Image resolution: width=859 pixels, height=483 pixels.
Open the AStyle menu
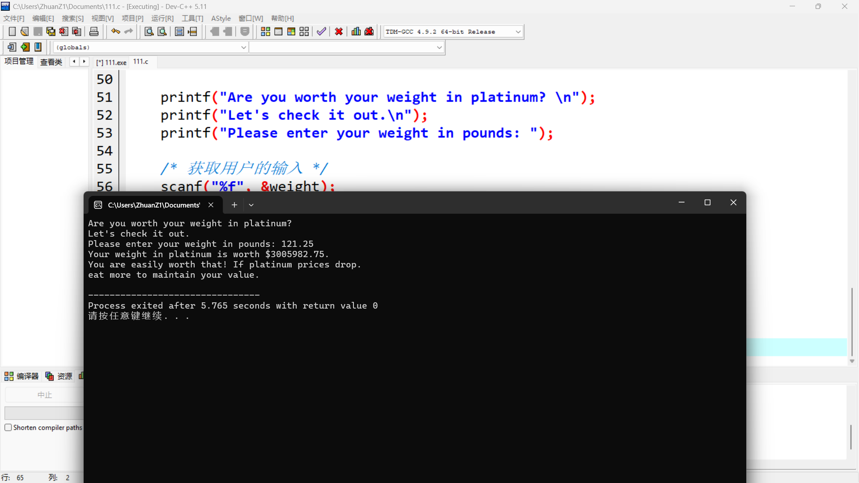[221, 18]
